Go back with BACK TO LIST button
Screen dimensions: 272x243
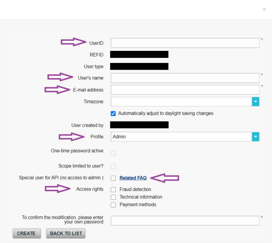coord(66,233)
